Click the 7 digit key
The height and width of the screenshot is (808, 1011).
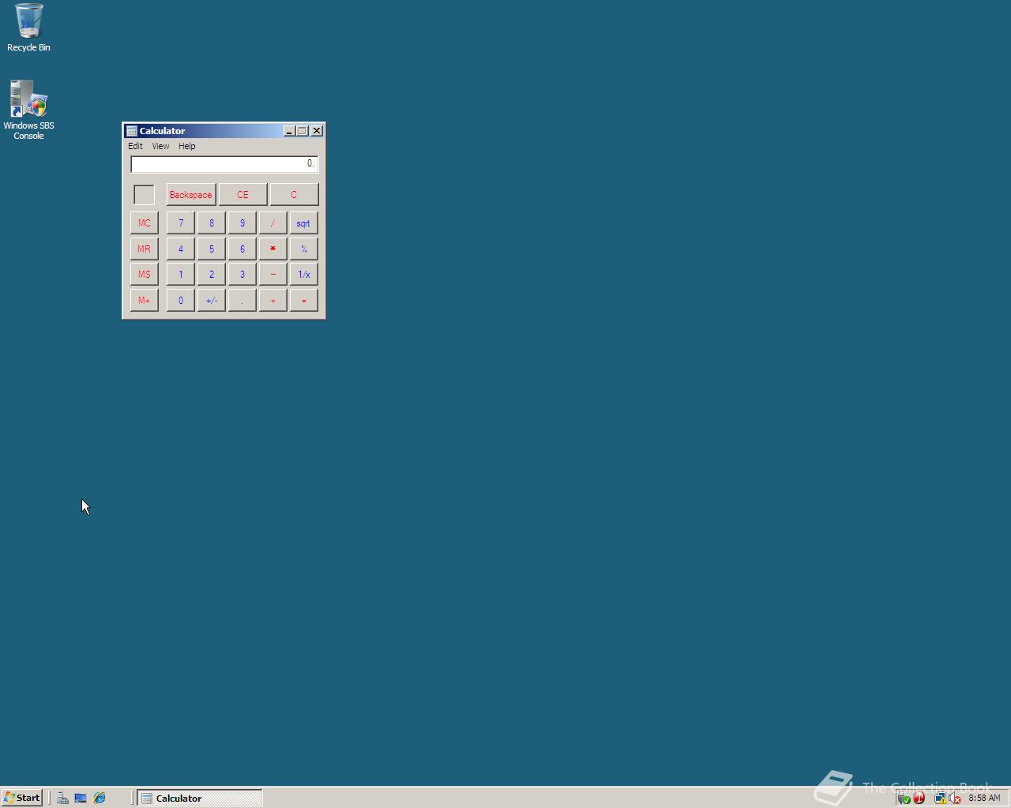pos(180,223)
